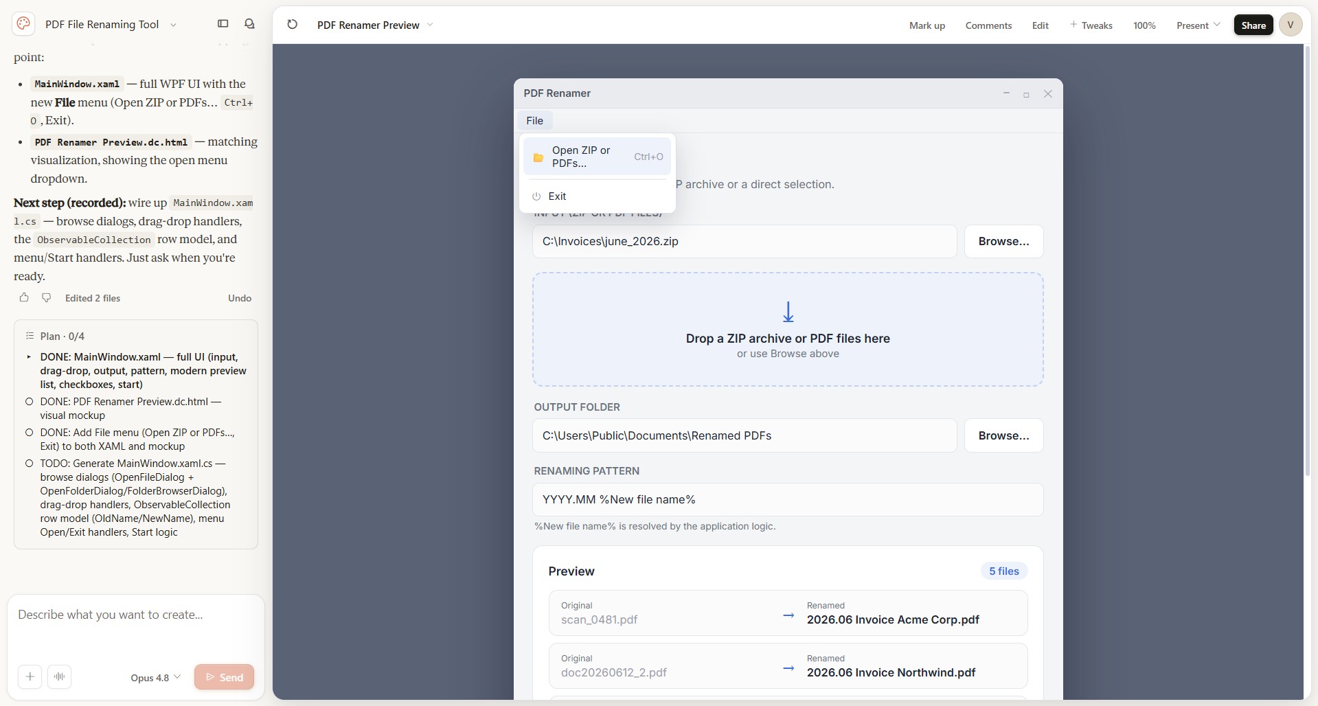Screen dimensions: 1318x706
Task: Toggle the sidebar panel icon
Action: (x=223, y=24)
